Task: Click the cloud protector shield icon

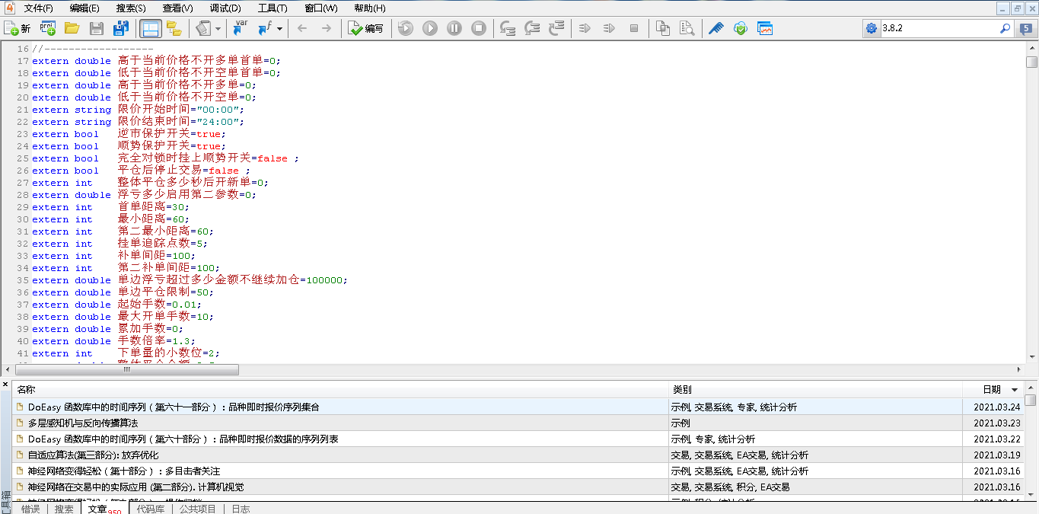Action: [x=741, y=28]
